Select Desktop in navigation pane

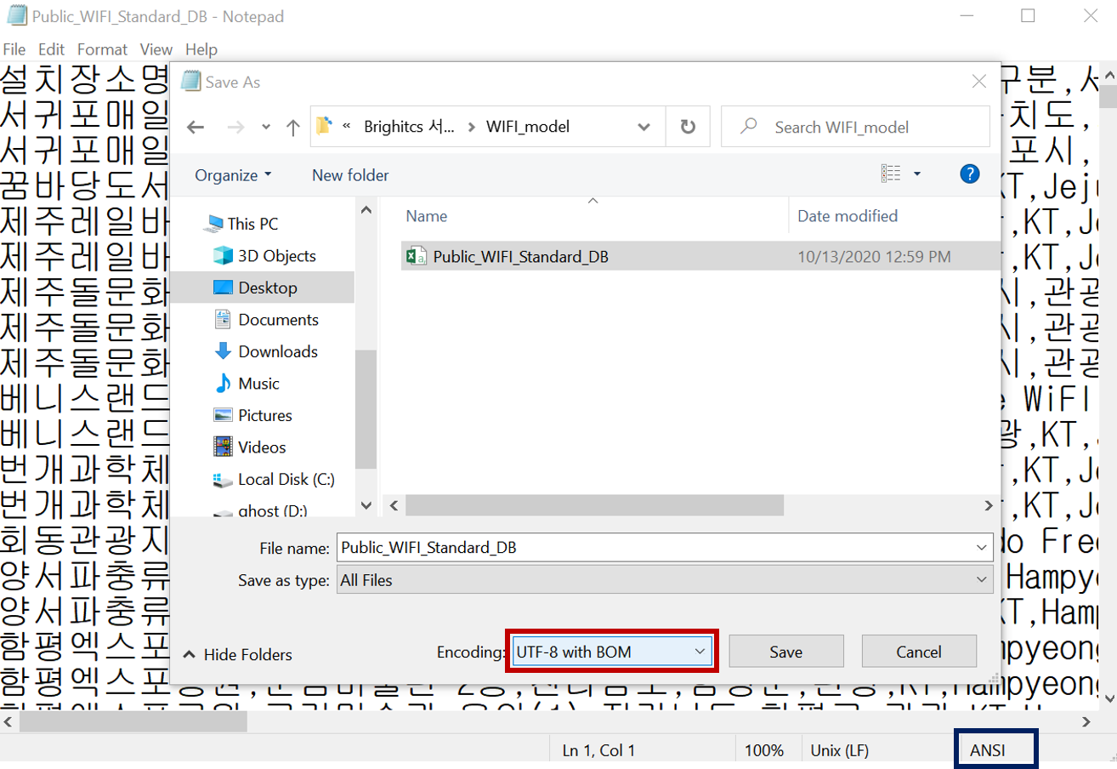(268, 288)
